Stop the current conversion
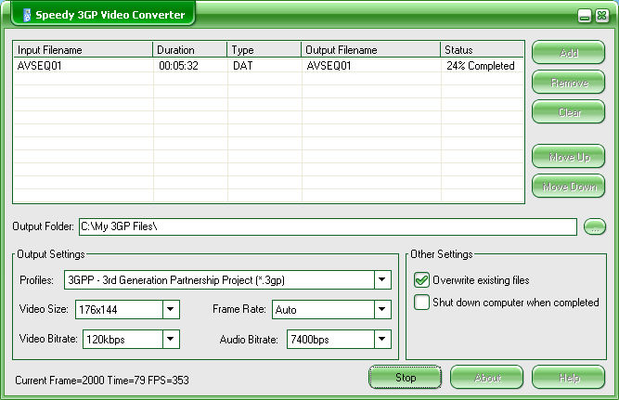The width and height of the screenshot is (619, 400). 405,378
